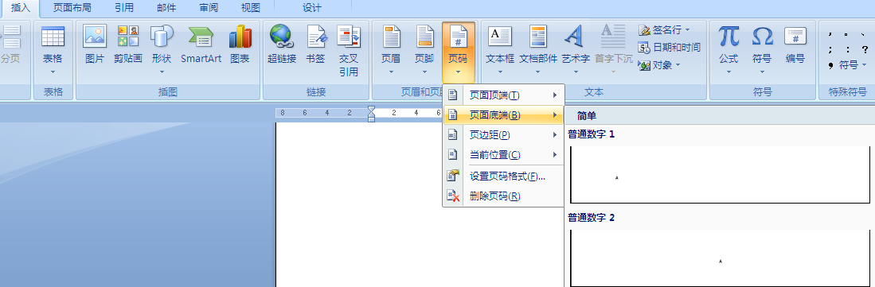The height and width of the screenshot is (287, 875).
Task: Open the 符号 dropdown in 特殊符号 group
Action: (854, 65)
